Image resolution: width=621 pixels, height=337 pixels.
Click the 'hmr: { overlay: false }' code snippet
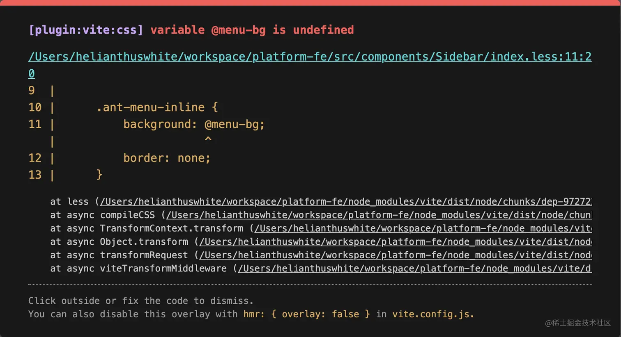point(306,314)
